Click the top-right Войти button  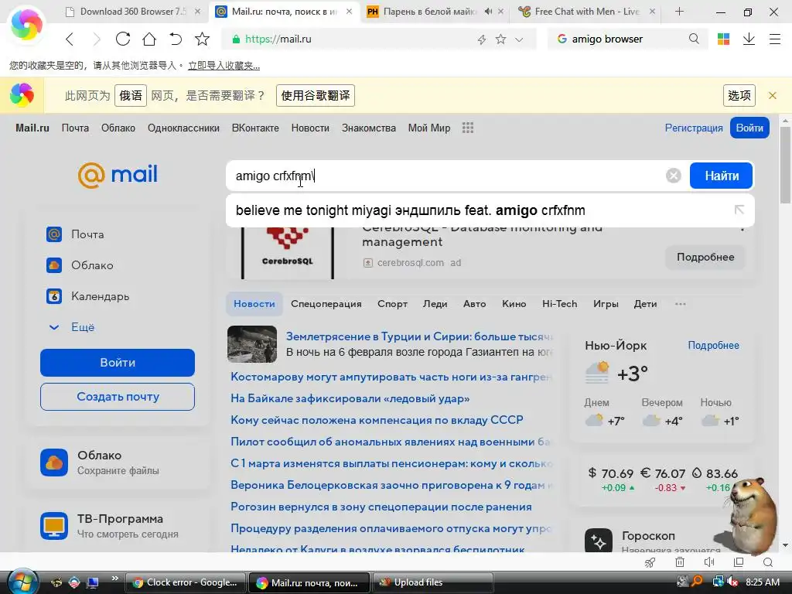click(x=749, y=128)
